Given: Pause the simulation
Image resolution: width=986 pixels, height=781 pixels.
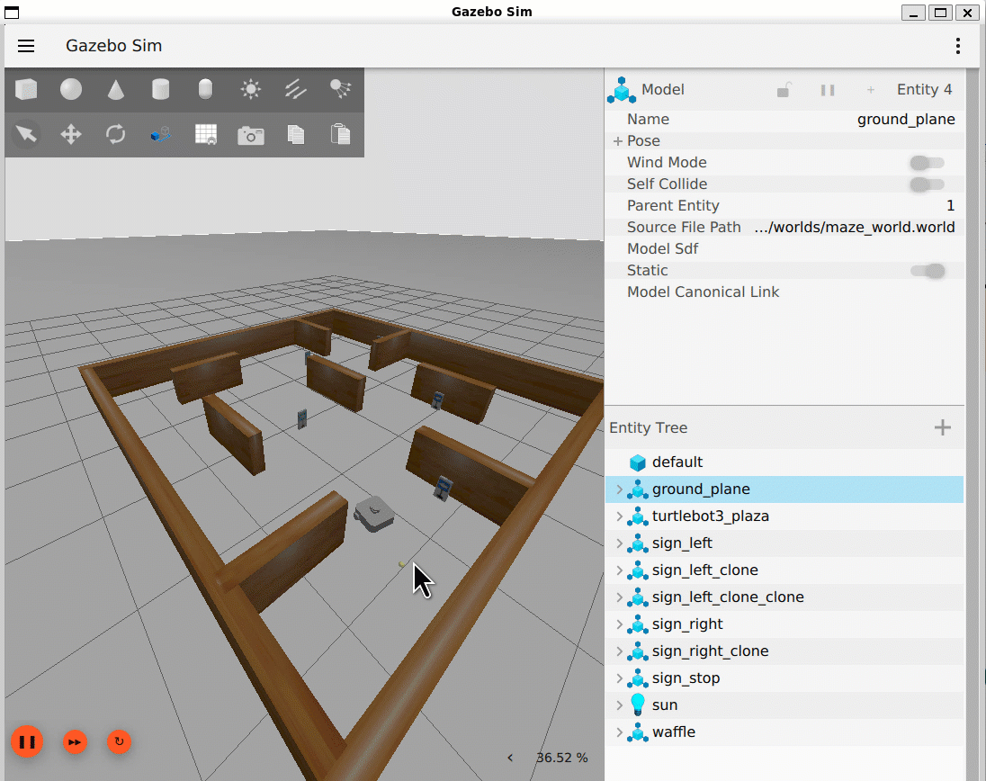Looking at the screenshot, I should [27, 742].
